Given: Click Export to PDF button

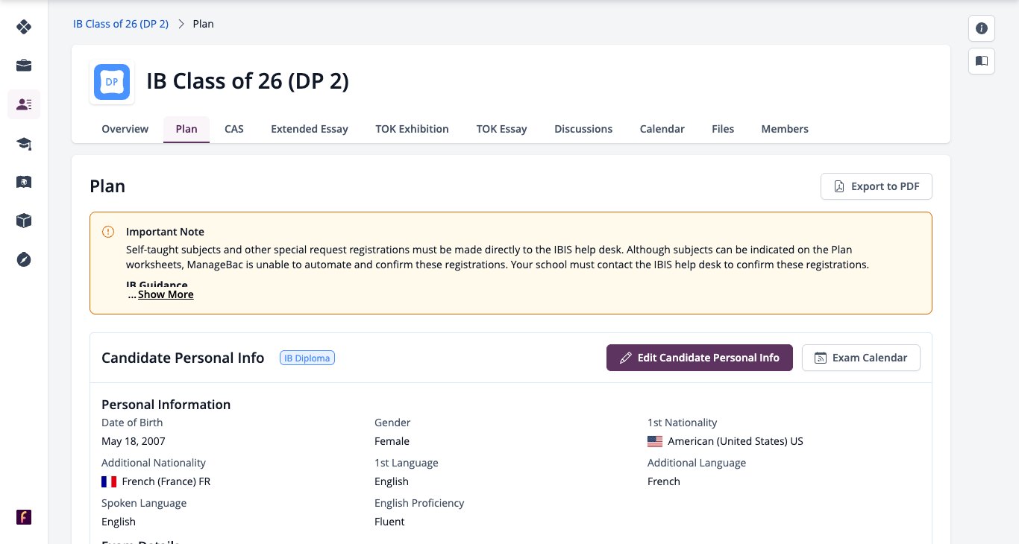Looking at the screenshot, I should 877,186.
